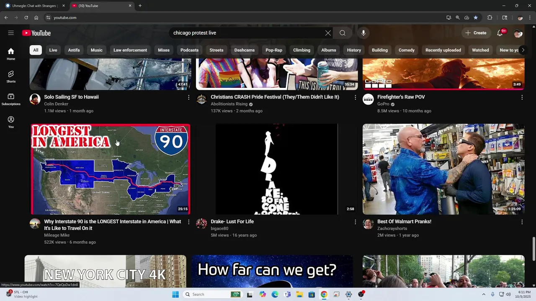Open Colin Denker channel avatar
The image size is (536, 301).
coord(35,99)
